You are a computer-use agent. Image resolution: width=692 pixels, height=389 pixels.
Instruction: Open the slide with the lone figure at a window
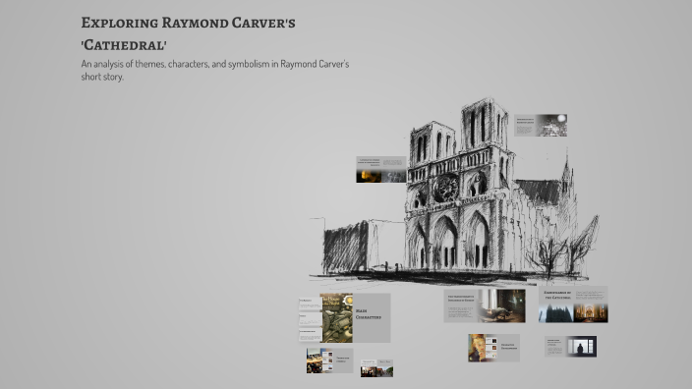pyautogui.click(x=571, y=346)
